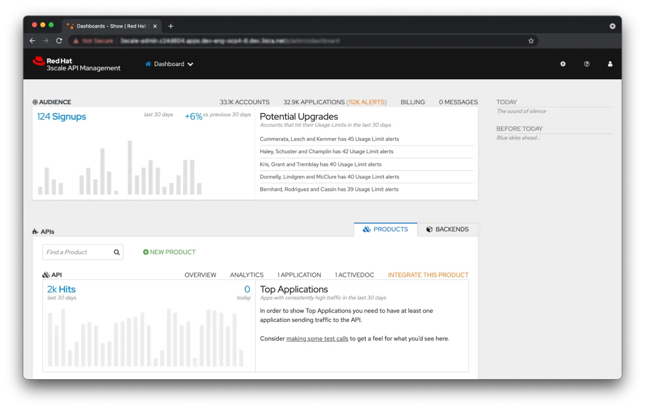Bookmark page with the star icon
Image resolution: width=645 pixels, height=410 pixels.
pos(531,41)
